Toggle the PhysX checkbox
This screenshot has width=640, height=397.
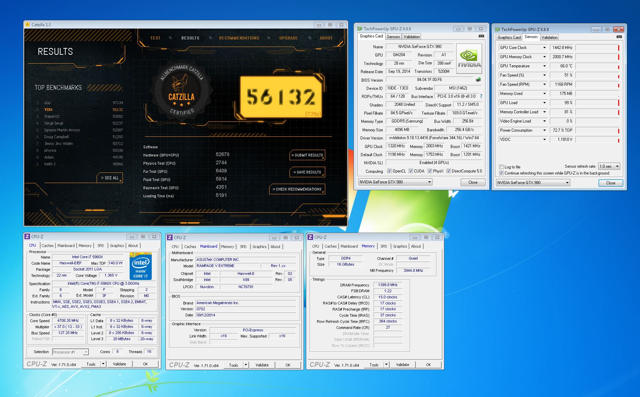pyautogui.click(x=430, y=171)
